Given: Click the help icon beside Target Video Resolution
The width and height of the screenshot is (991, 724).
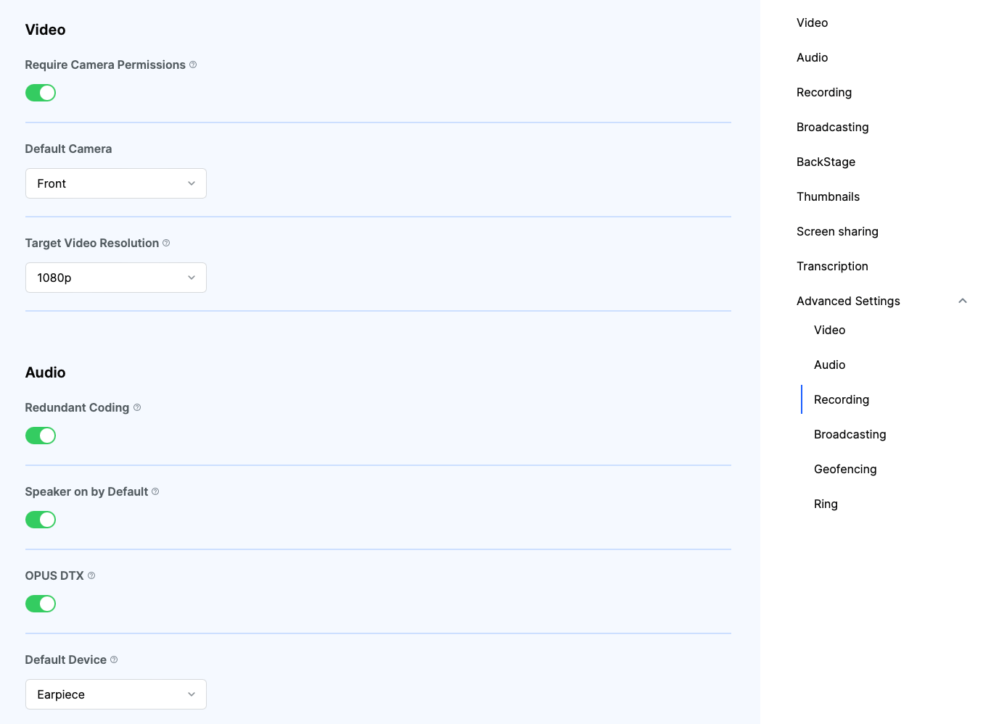Looking at the screenshot, I should coord(166,243).
